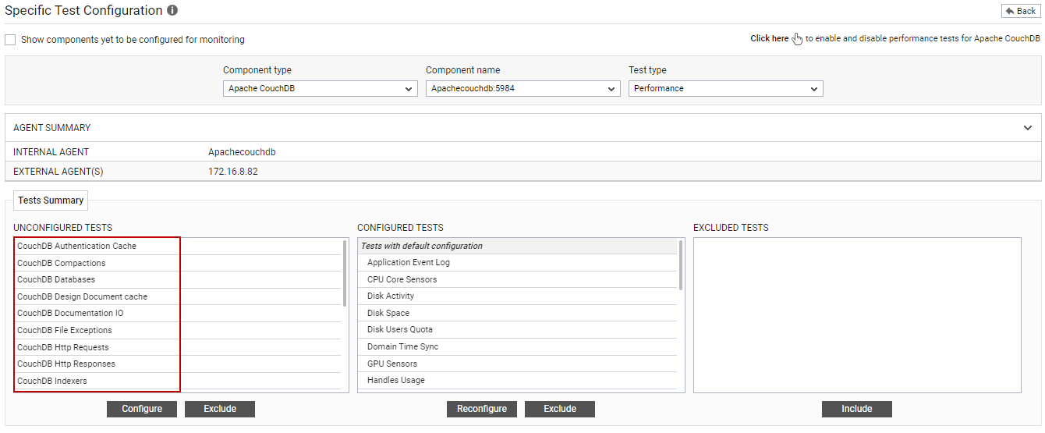The height and width of the screenshot is (433, 1045).
Task: Select CouchDB Authentication Cache test
Action: click(x=178, y=247)
